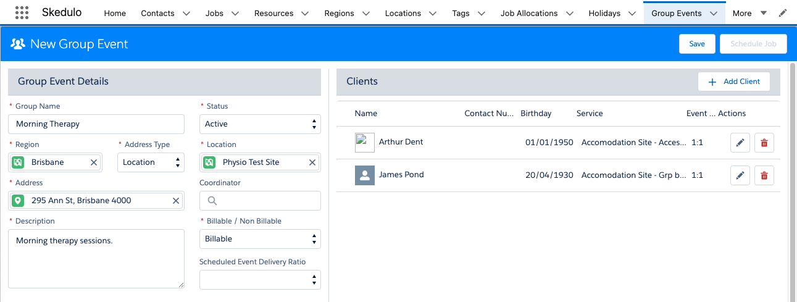797x302 pixels.
Task: Click the Description text area
Action: (x=96, y=259)
